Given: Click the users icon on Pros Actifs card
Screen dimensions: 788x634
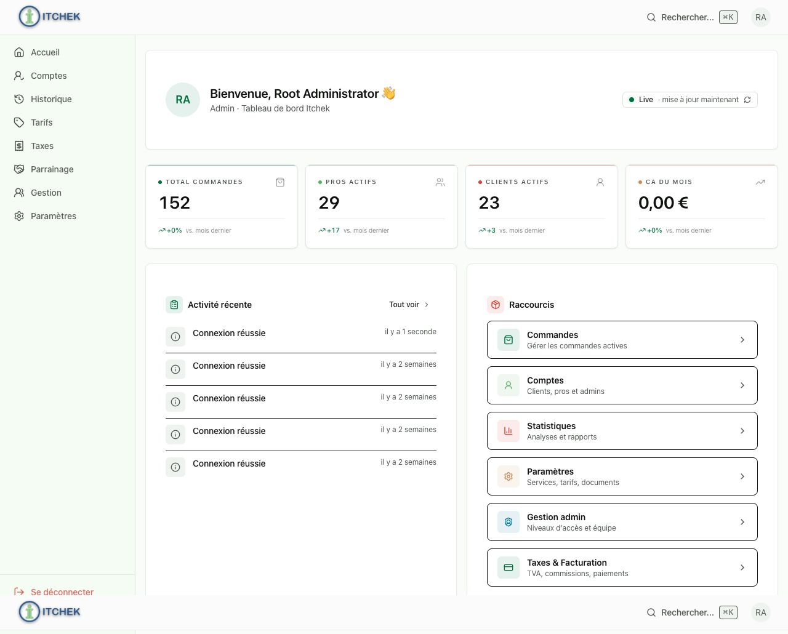Looking at the screenshot, I should (x=440, y=182).
